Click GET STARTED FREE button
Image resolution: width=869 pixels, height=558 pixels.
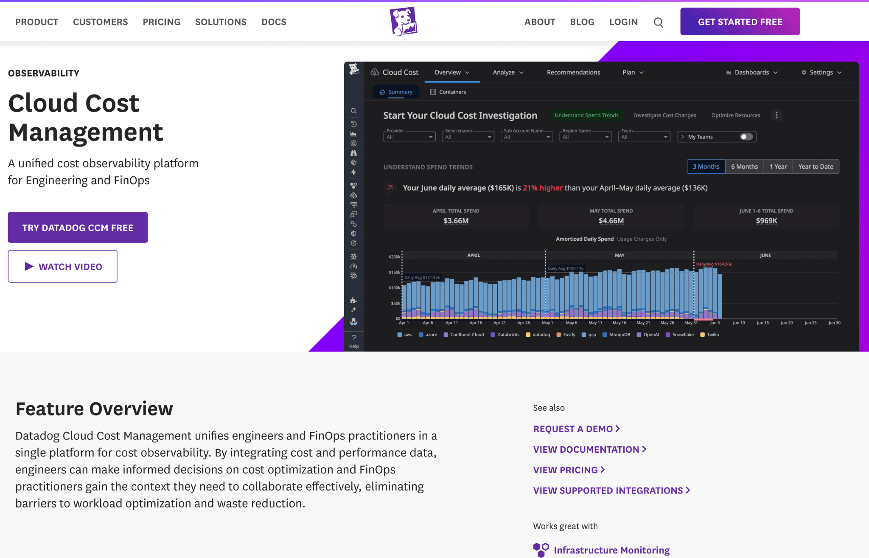740,22
